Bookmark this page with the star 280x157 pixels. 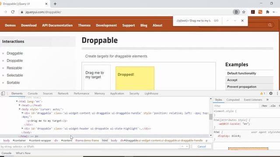tap(244, 12)
